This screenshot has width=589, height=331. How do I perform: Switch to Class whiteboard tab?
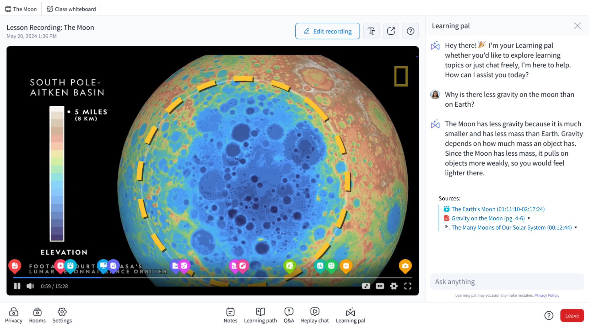pos(71,9)
